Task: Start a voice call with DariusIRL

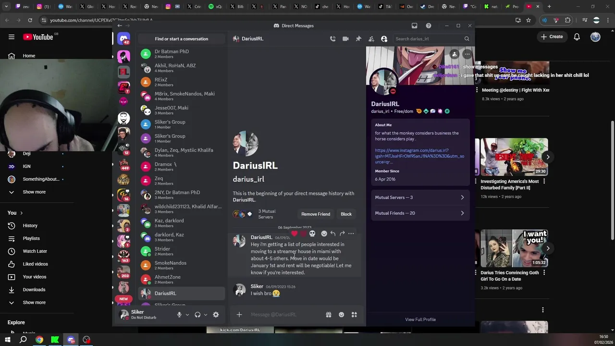Action: (332, 39)
